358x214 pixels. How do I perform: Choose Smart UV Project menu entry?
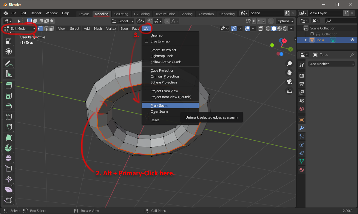[163, 50]
